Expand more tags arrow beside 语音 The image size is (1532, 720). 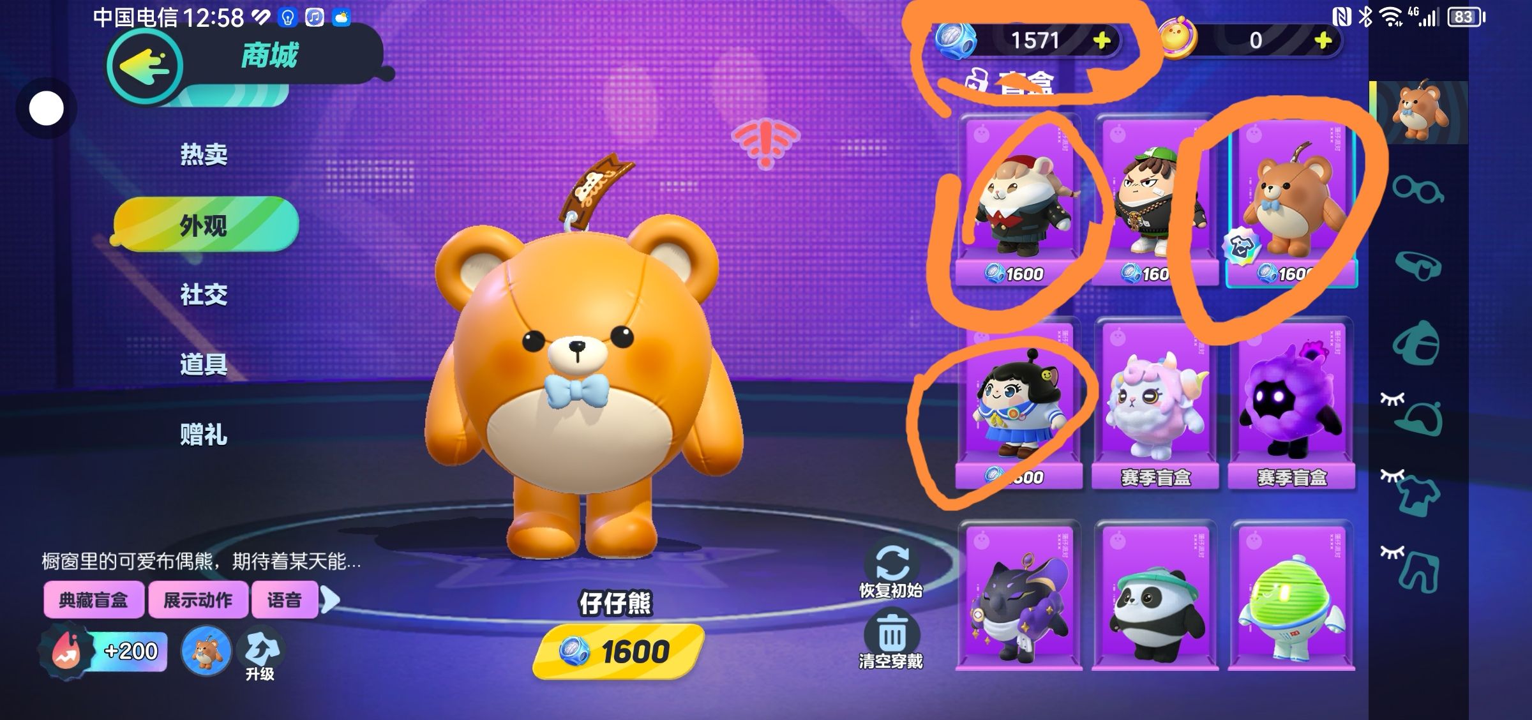click(x=329, y=599)
